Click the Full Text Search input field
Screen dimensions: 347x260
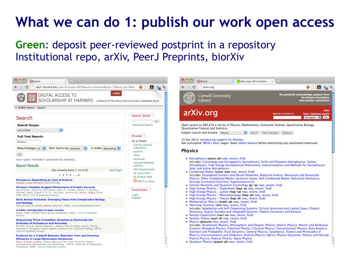pos(29,142)
